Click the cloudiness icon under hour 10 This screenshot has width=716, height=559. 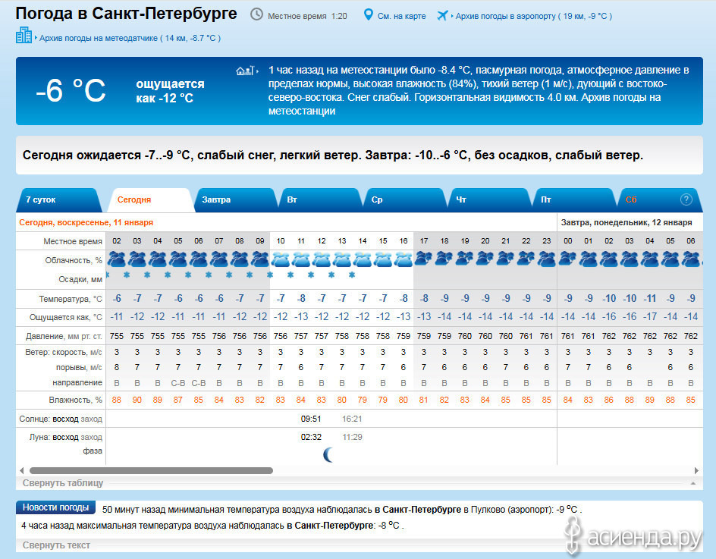pos(281,259)
